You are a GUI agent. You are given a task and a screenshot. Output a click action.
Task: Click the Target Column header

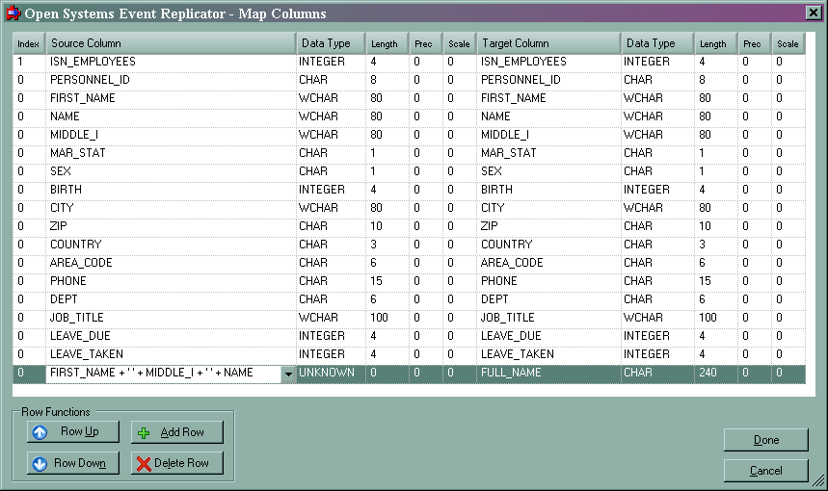(x=548, y=43)
